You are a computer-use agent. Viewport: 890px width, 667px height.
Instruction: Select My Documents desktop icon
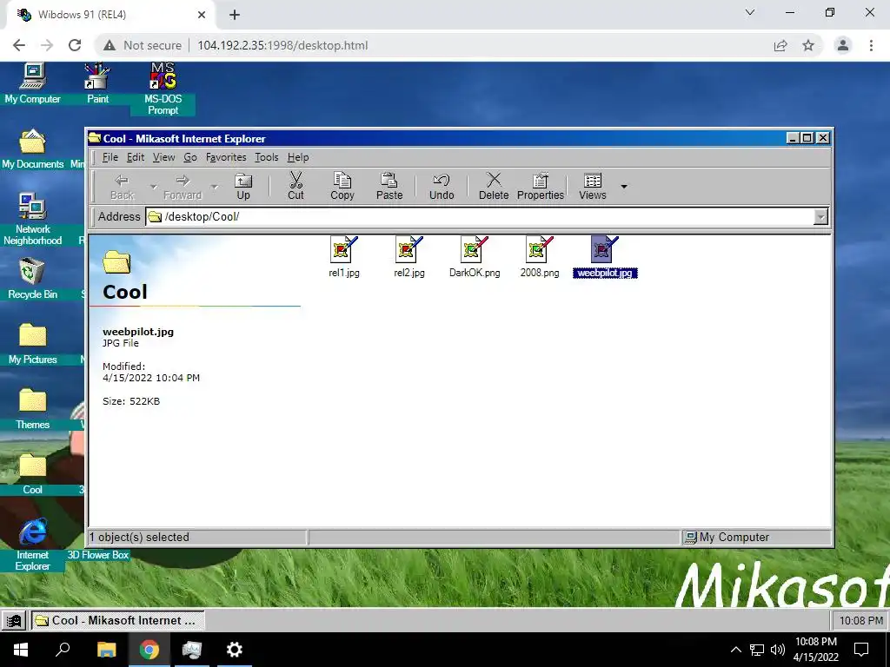tap(32, 149)
